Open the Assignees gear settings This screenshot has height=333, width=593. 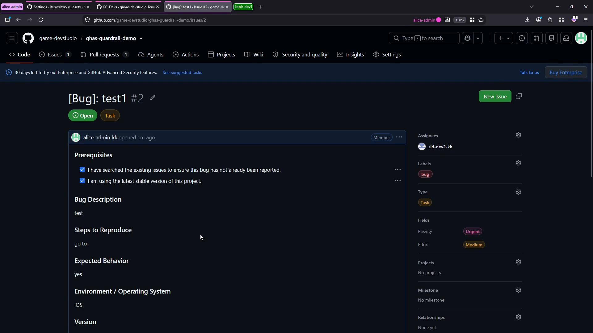click(518, 135)
